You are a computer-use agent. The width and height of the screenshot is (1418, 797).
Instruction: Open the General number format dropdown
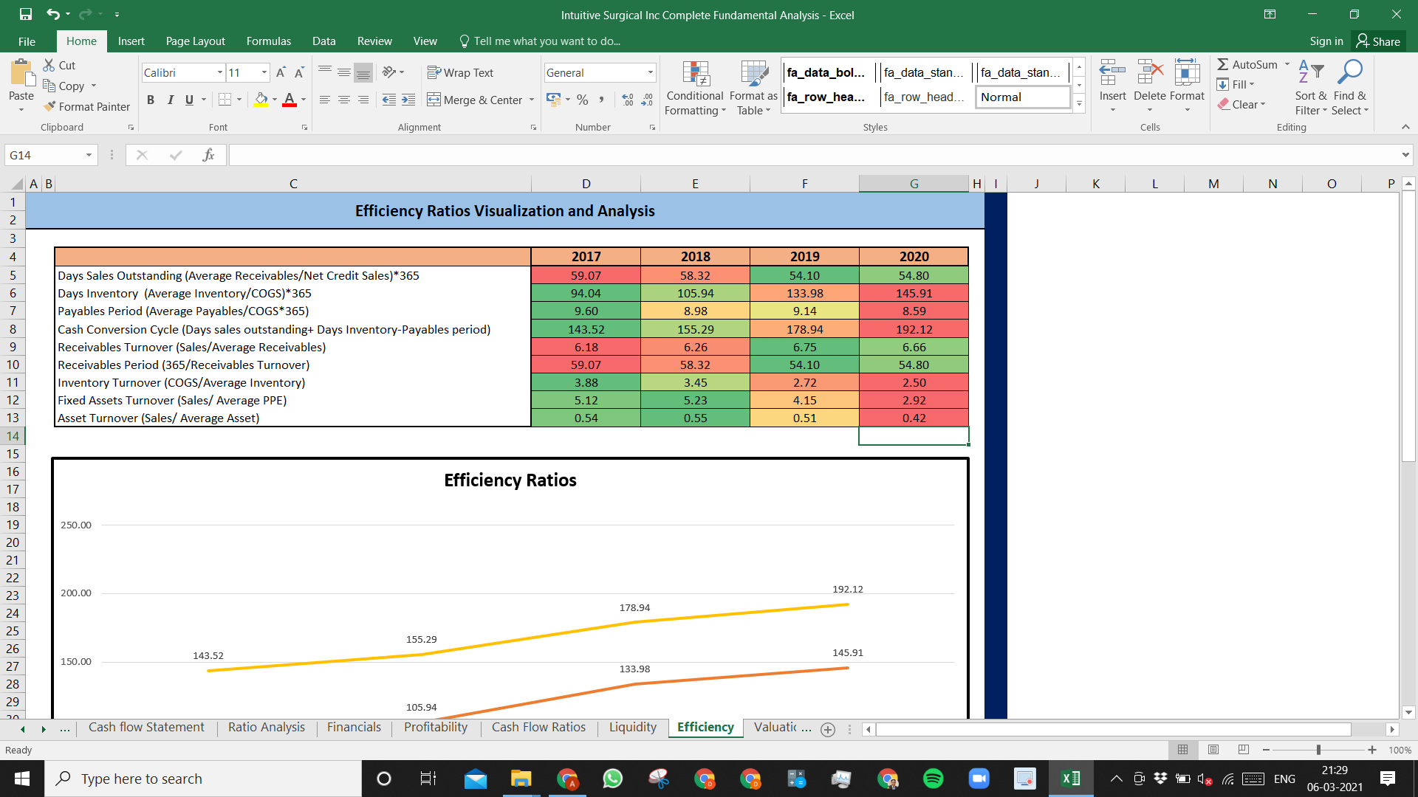[650, 72]
